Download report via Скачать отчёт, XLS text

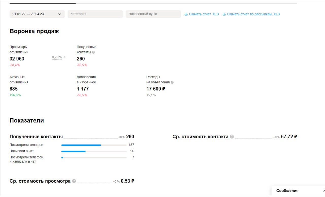pyautogui.click(x=204, y=14)
